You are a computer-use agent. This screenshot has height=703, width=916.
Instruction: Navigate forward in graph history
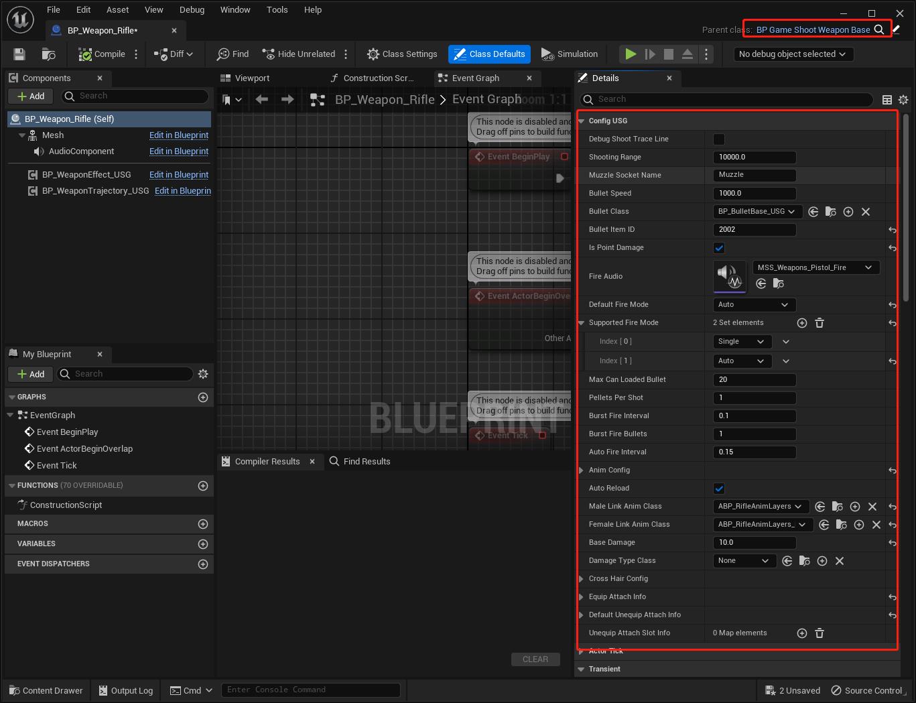(x=287, y=100)
